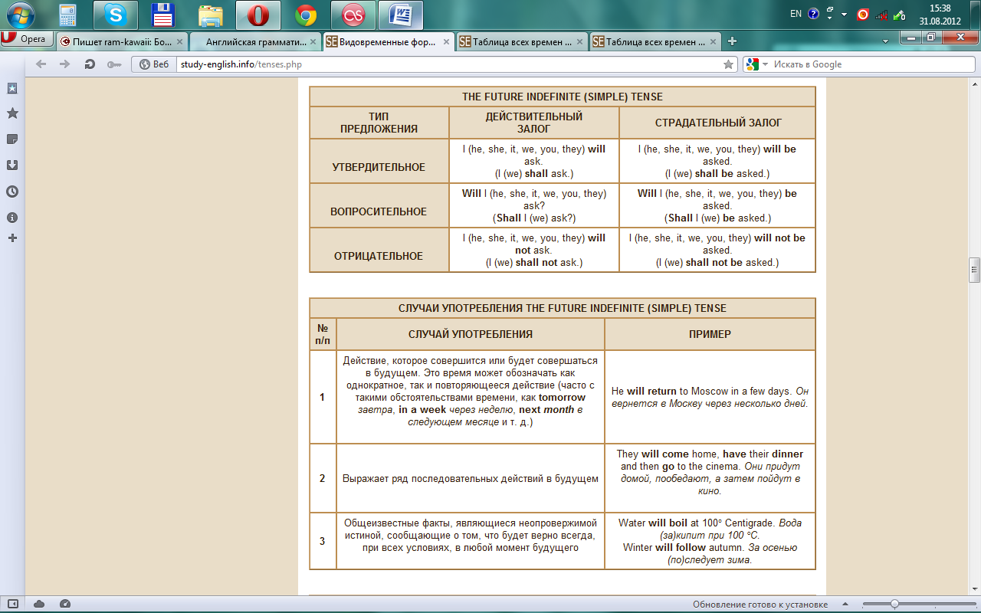
Task: Switch to the Английская грамматика tab
Action: click(255, 42)
